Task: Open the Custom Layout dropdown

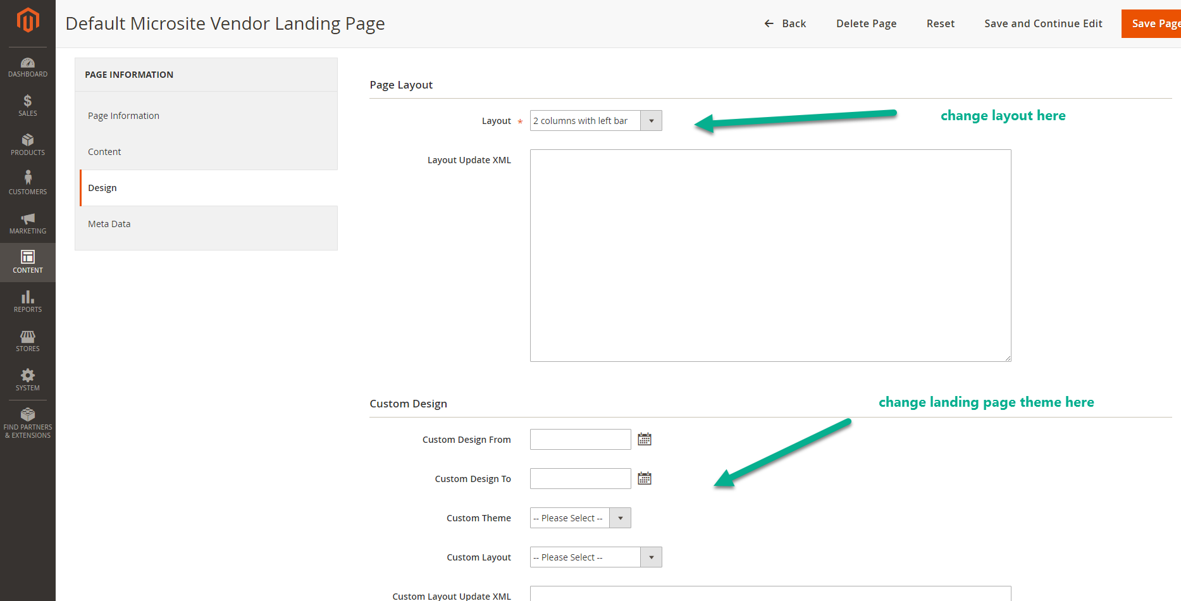Action: coord(596,557)
